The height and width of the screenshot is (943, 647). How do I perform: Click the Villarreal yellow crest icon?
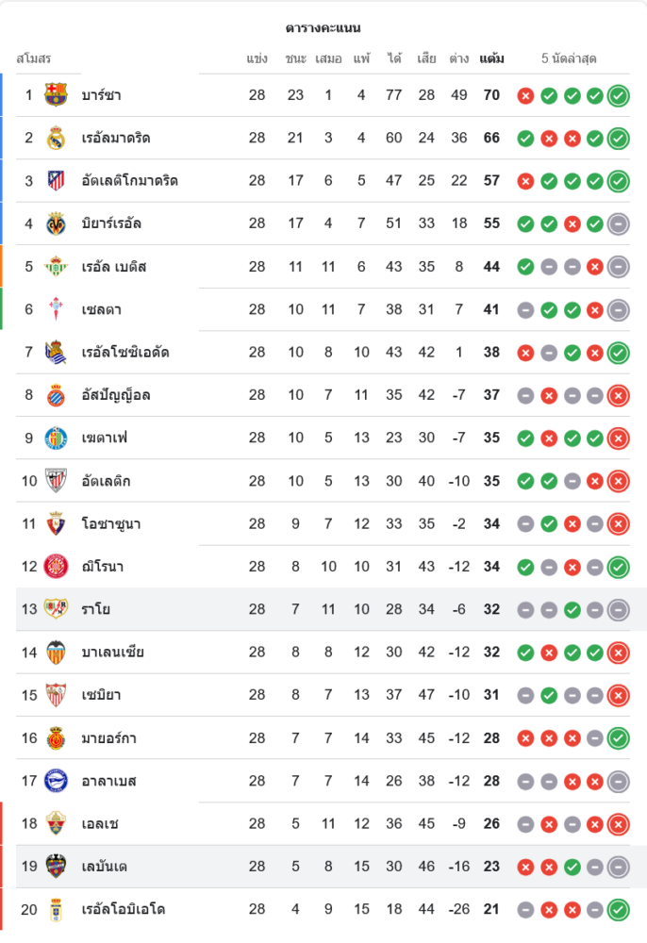[x=57, y=223]
